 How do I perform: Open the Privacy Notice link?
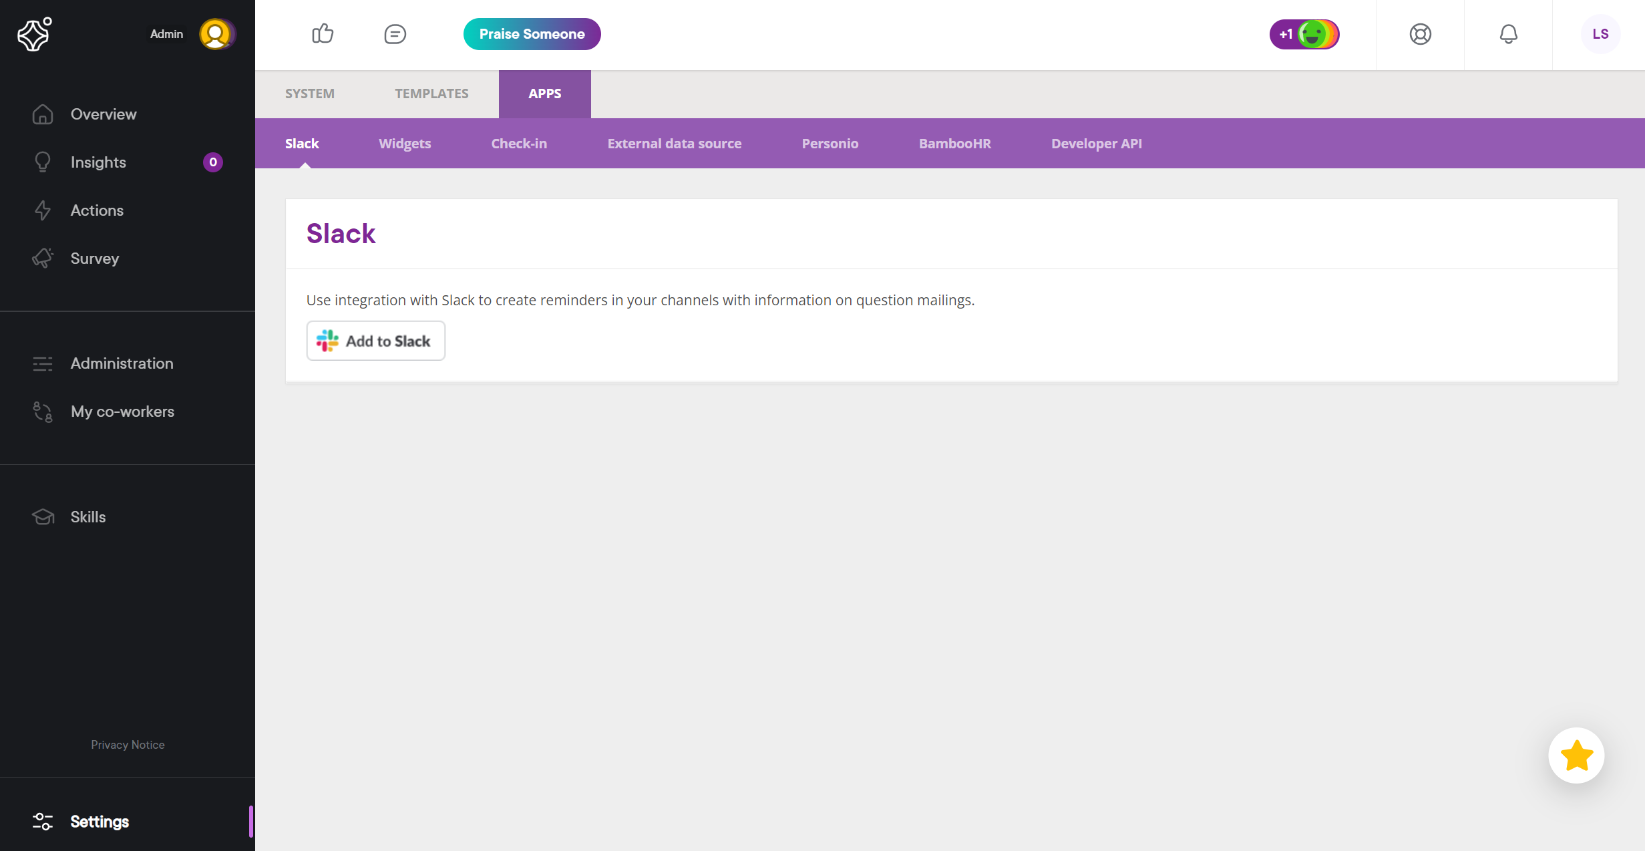click(x=128, y=745)
